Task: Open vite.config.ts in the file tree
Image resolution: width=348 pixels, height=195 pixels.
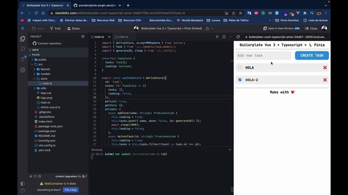Action: [47, 146]
